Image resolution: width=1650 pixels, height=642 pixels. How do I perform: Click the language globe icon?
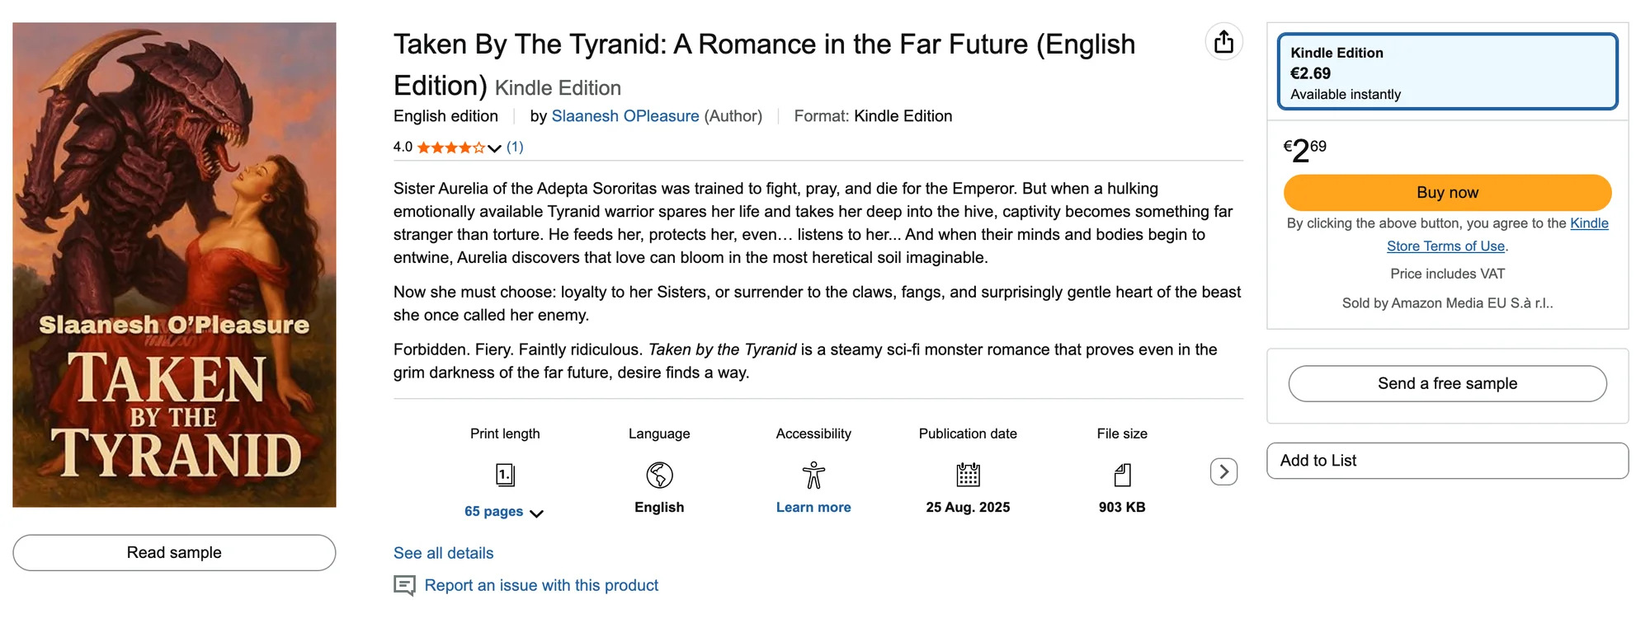(x=658, y=475)
